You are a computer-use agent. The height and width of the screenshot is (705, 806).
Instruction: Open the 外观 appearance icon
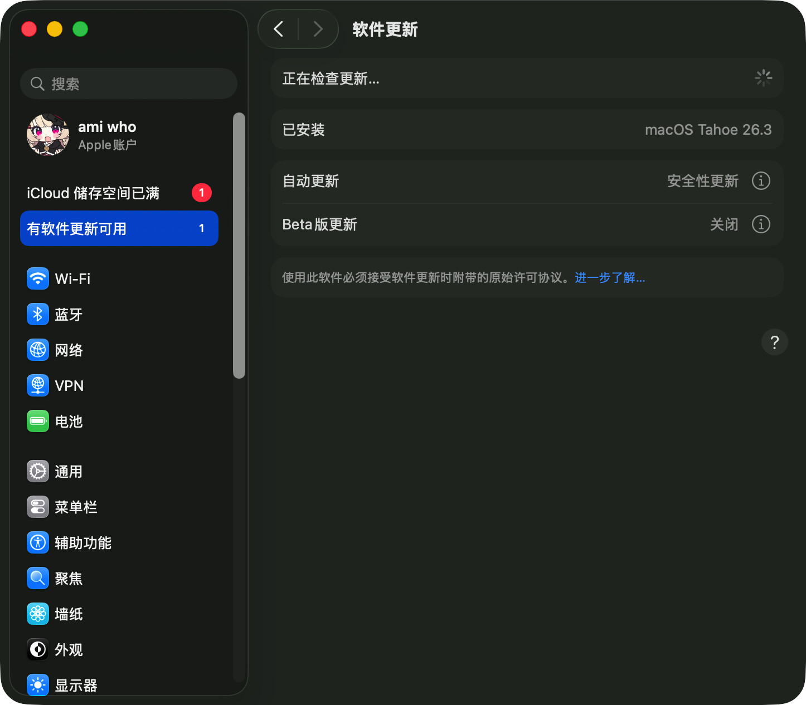click(38, 649)
